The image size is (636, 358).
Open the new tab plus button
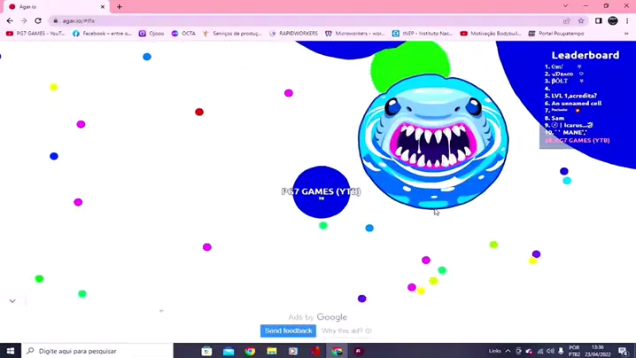[x=120, y=7]
